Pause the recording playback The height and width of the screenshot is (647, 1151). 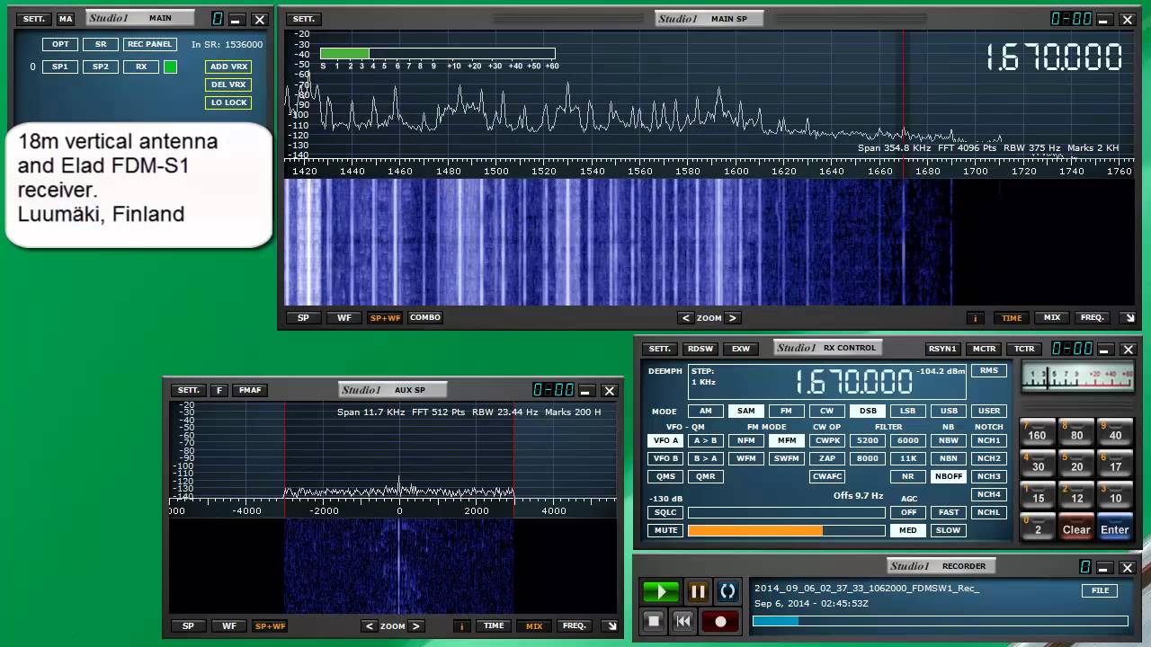pyautogui.click(x=698, y=591)
